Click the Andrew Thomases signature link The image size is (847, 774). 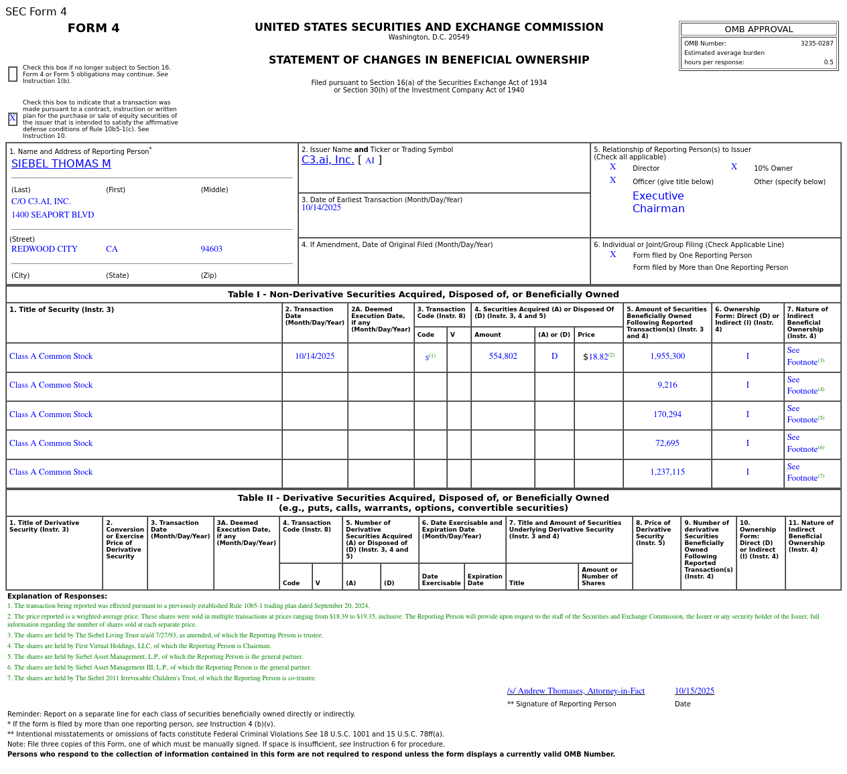(576, 691)
